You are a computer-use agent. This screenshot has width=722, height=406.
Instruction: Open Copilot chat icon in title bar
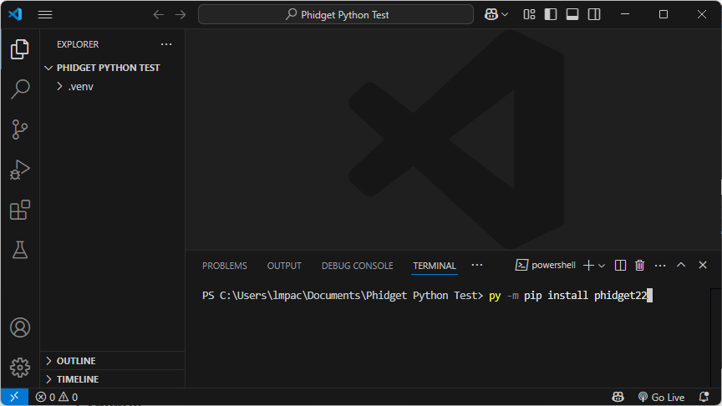pyautogui.click(x=491, y=15)
